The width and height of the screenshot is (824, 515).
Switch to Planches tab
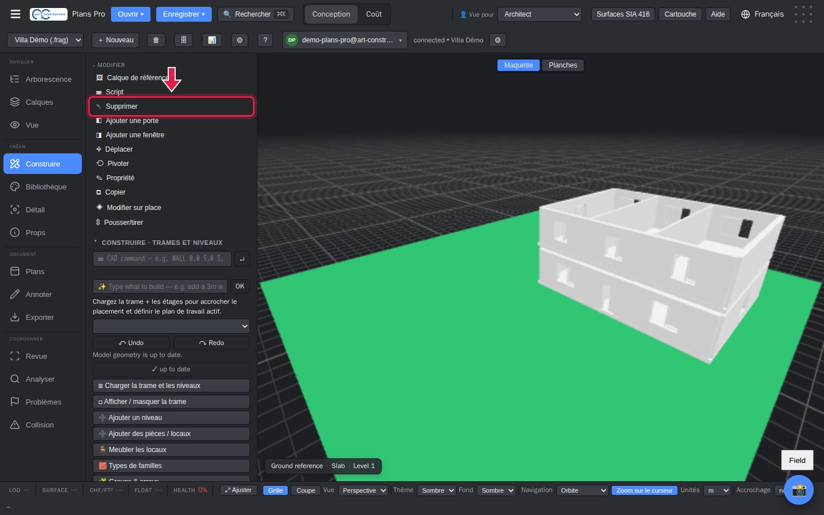tap(563, 65)
